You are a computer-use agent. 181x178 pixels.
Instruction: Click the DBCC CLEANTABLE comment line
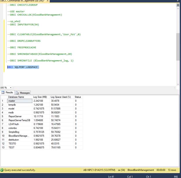pyautogui.click(x=44, y=34)
